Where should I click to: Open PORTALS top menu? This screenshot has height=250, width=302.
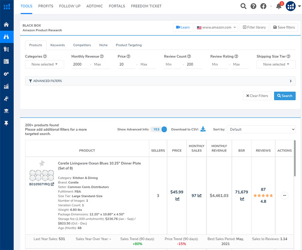[x=117, y=6]
